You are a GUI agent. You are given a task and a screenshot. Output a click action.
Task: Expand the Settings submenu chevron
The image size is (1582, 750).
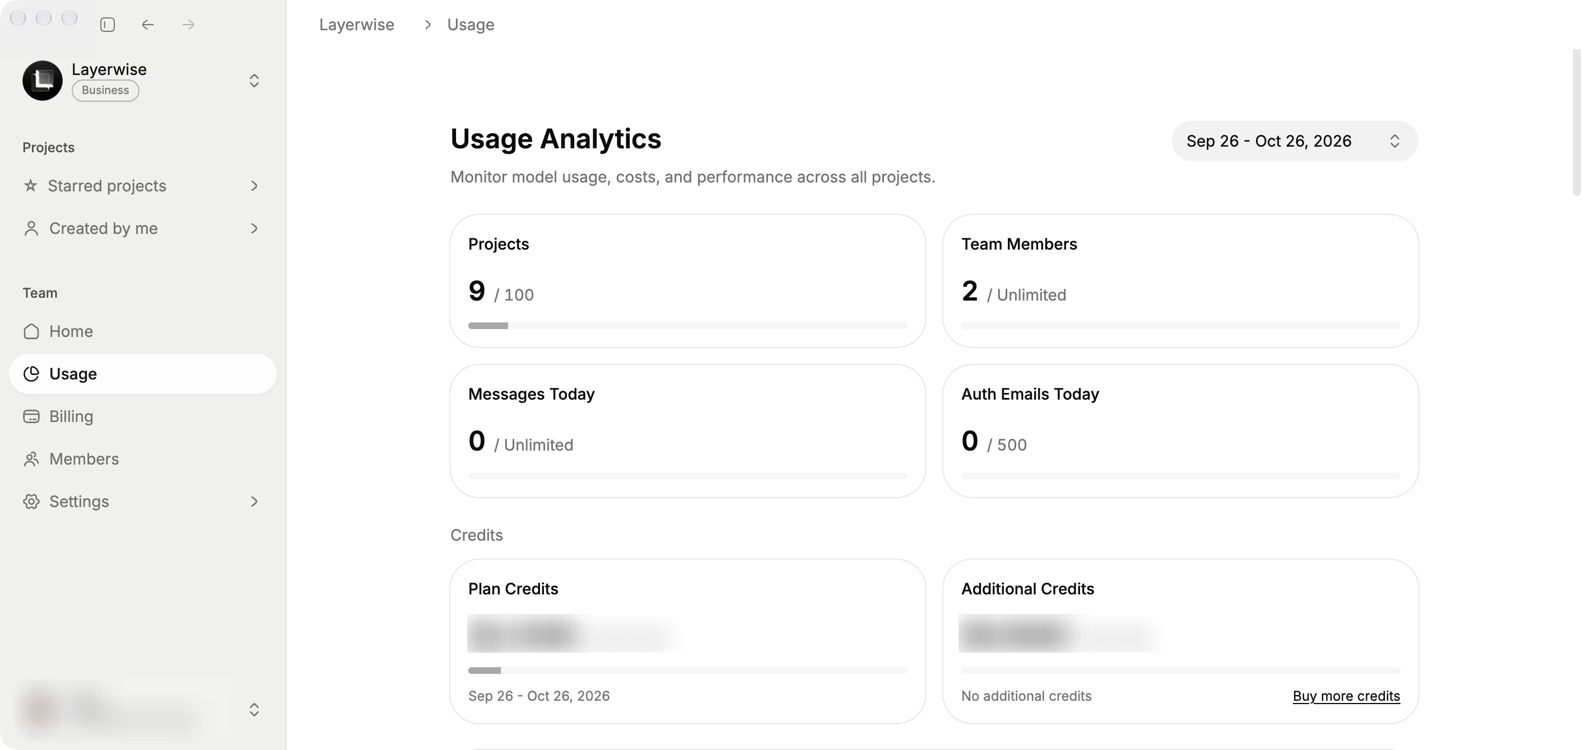point(254,501)
